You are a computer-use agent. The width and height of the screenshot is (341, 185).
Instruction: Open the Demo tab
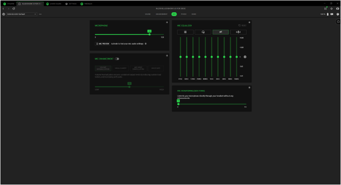tap(194, 14)
